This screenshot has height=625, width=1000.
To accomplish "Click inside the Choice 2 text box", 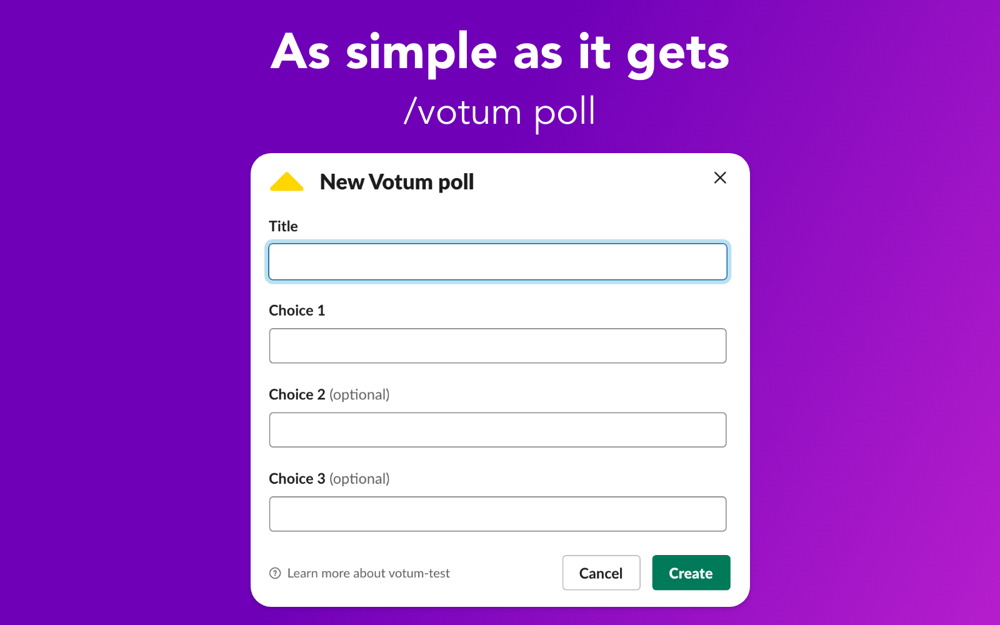I will [497, 430].
